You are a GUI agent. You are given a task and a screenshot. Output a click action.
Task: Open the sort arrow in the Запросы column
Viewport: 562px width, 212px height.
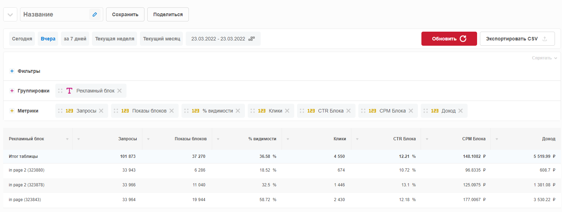79,139
